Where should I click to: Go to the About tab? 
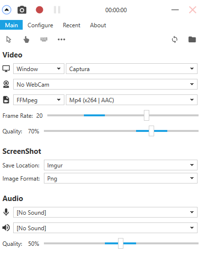click(98, 25)
